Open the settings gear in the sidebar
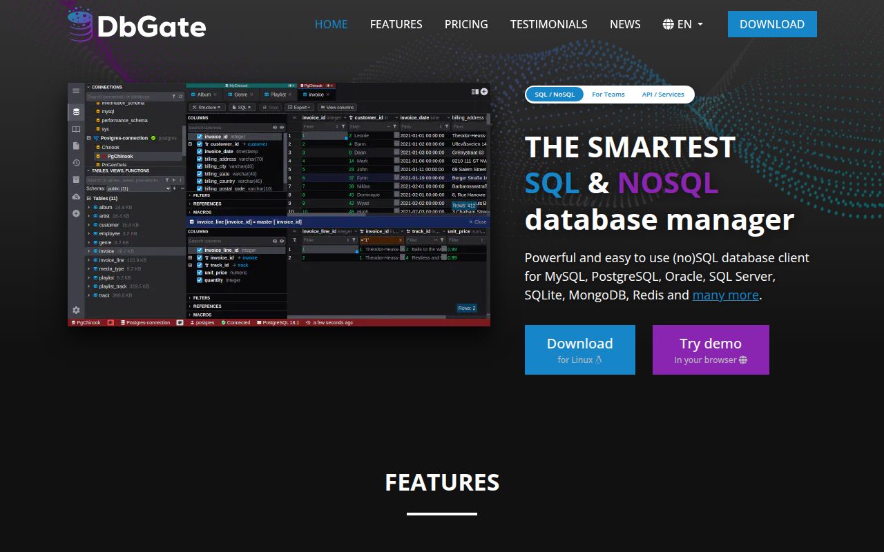The image size is (884, 552). pyautogui.click(x=76, y=310)
